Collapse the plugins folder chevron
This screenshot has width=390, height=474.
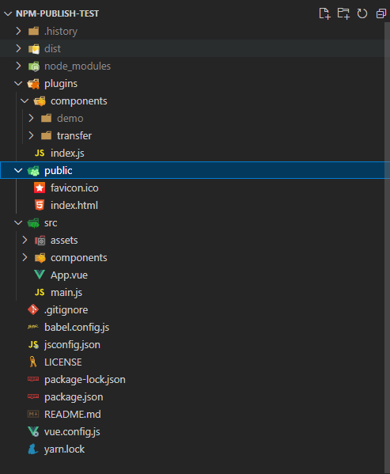click(18, 83)
